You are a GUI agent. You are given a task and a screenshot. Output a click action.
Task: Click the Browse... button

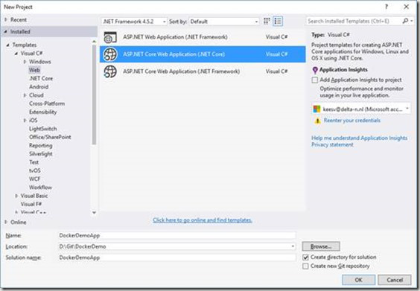pos(321,246)
